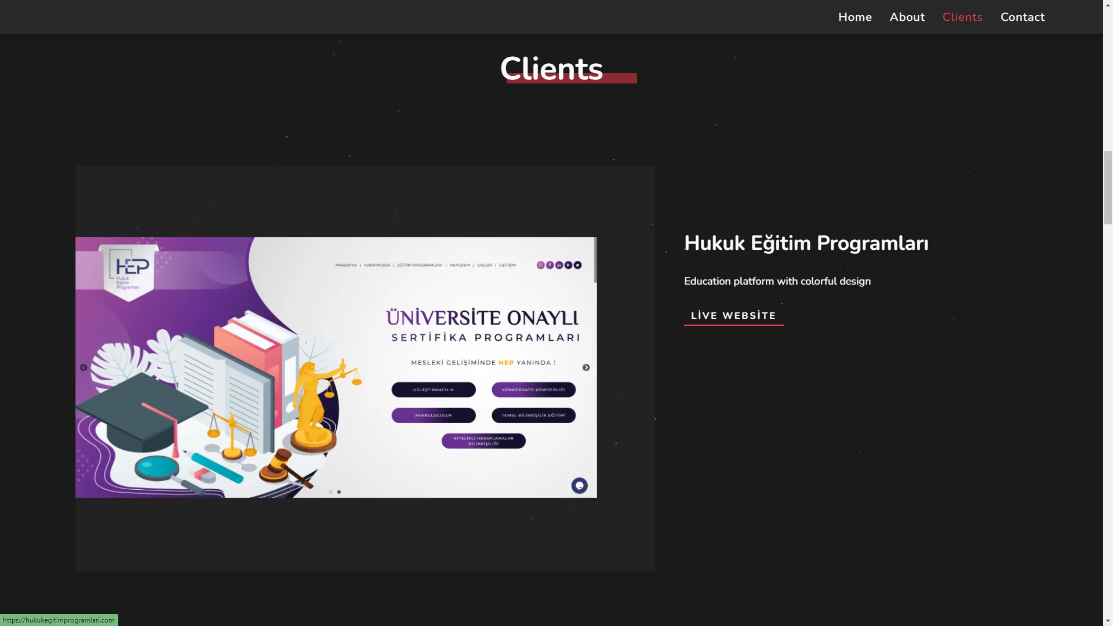The height and width of the screenshot is (626, 1113).
Task: Click the YouTube play icon in the preview
Action: coord(568,265)
